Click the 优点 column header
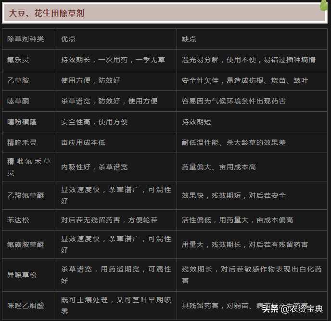Screen dimensions: 331x321 click(x=68, y=39)
